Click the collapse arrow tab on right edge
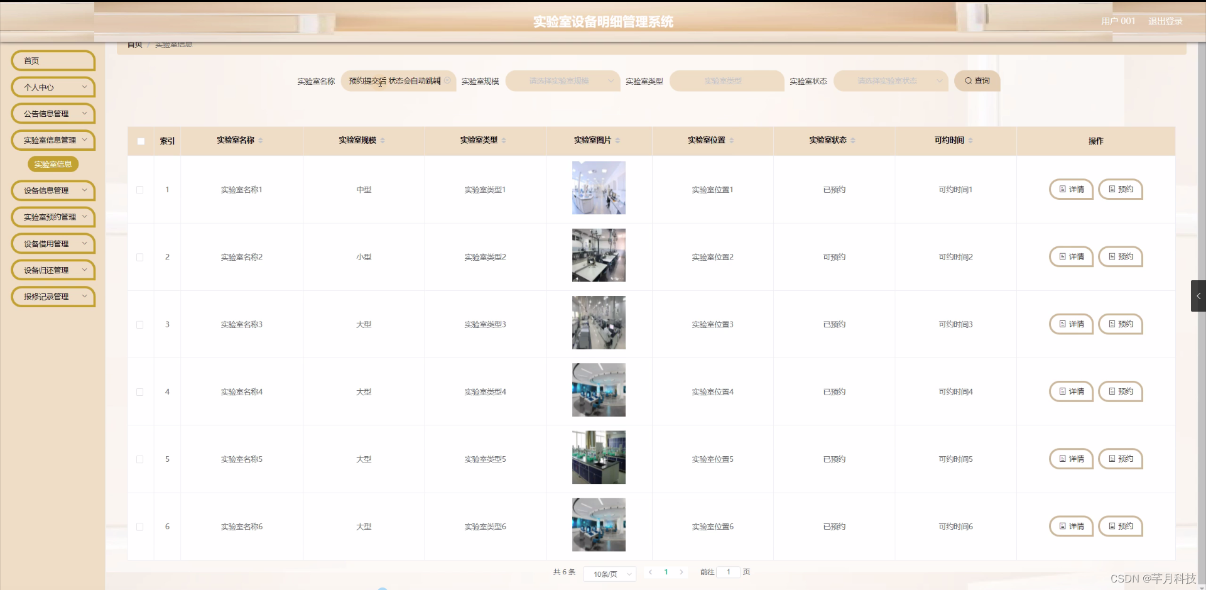This screenshot has height=590, width=1206. [x=1199, y=296]
